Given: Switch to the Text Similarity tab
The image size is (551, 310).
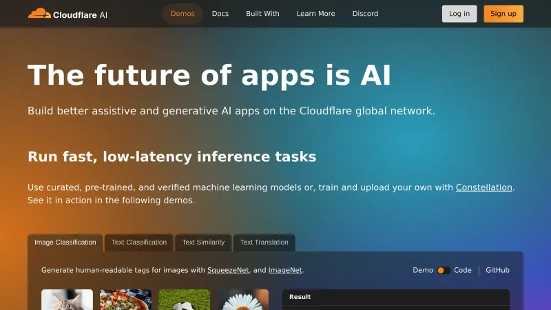Looking at the screenshot, I should point(203,242).
